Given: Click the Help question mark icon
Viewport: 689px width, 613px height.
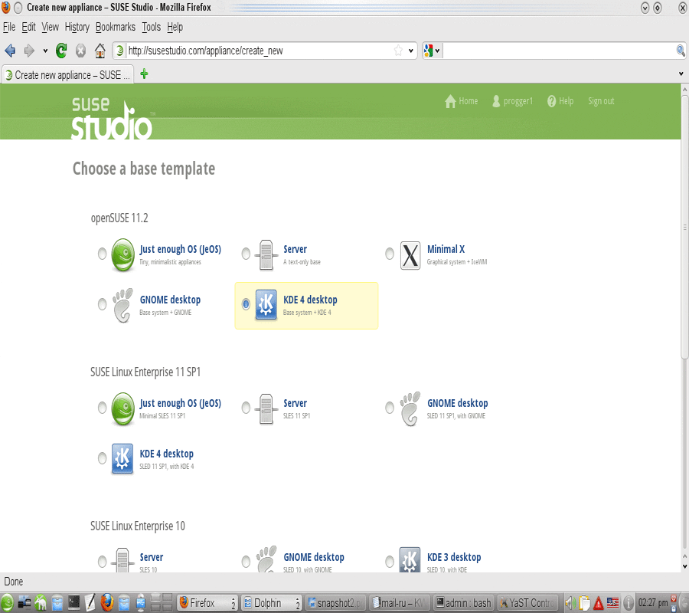Looking at the screenshot, I should (x=551, y=101).
